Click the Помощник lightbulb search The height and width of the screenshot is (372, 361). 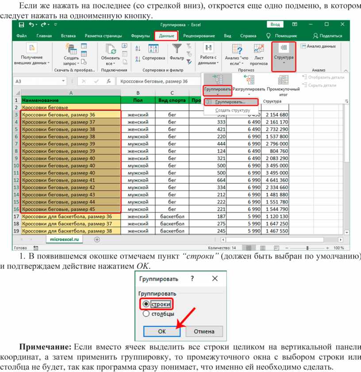tap(282, 36)
